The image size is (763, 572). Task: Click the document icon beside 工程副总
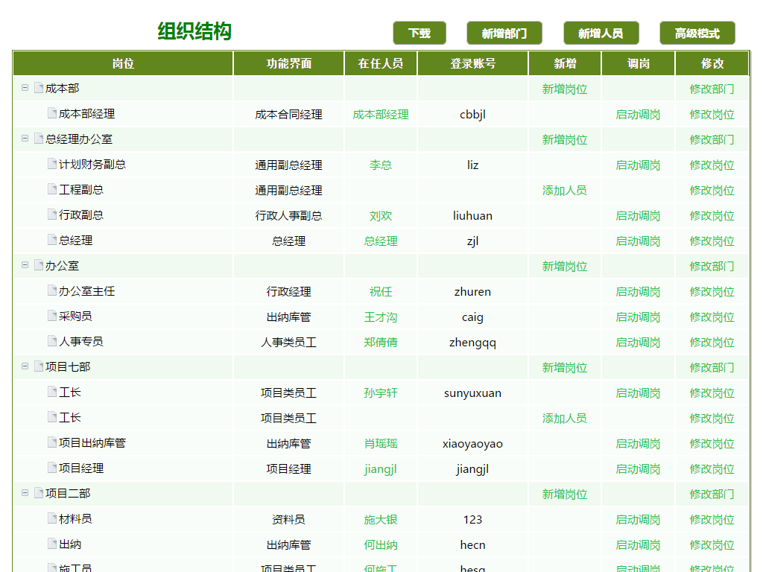point(52,189)
